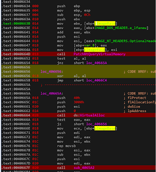The width and height of the screenshot is (156, 172).
Task: Follow loc_406656 in the jz instruction
Action: [x=97, y=124]
